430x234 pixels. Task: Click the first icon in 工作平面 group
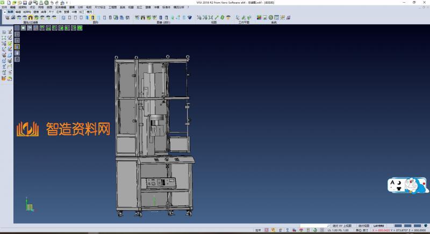[238, 17]
